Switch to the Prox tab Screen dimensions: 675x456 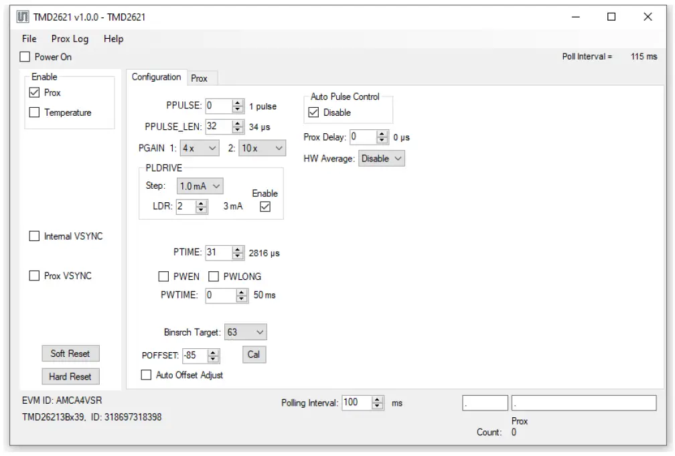tap(199, 78)
